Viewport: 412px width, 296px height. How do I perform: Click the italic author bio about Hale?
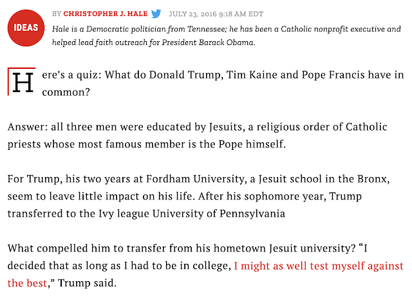tap(227, 35)
